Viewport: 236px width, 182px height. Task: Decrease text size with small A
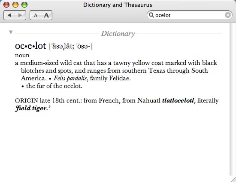click(x=36, y=15)
